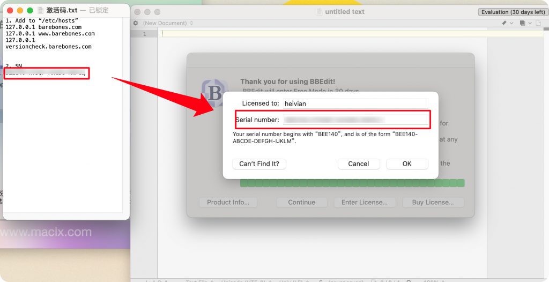Image resolution: width=549 pixels, height=282 pixels.
Task: Click the "Thank you for using BBEdit!" heading
Action: (x=287, y=81)
